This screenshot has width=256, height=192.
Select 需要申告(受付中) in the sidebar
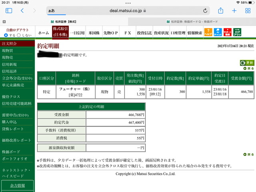(15, 115)
